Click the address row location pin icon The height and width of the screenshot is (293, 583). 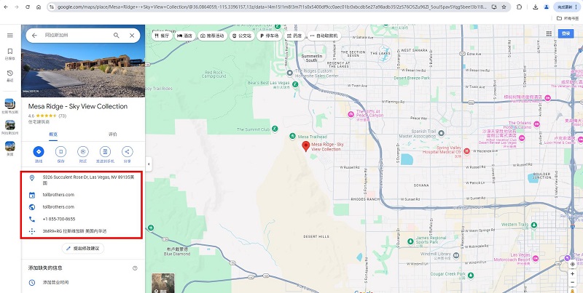[32, 178]
